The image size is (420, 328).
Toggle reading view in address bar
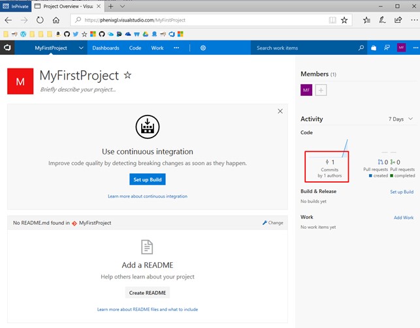pos(332,20)
